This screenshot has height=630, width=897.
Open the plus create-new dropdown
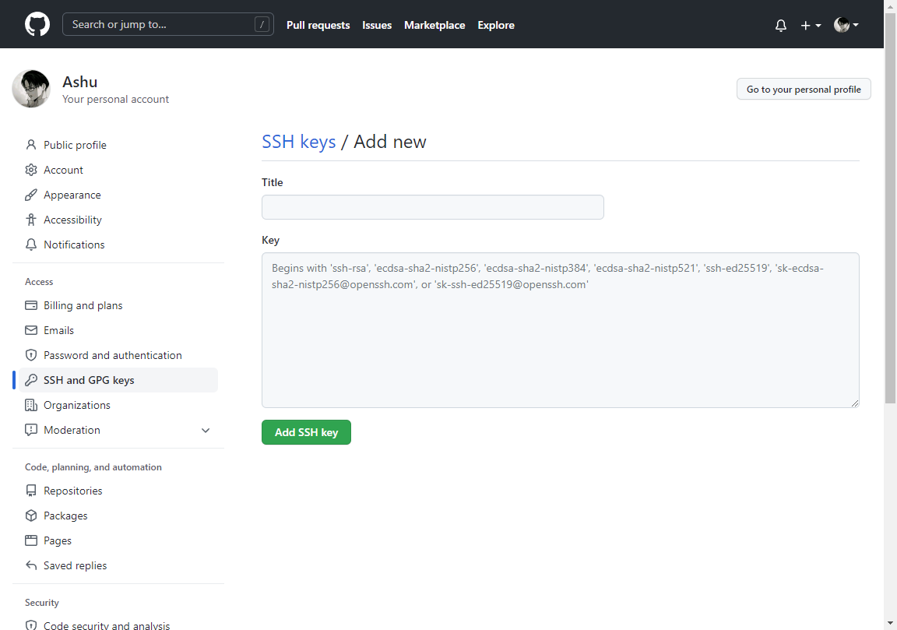click(811, 25)
